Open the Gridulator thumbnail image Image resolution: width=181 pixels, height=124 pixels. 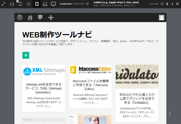tap(137, 77)
